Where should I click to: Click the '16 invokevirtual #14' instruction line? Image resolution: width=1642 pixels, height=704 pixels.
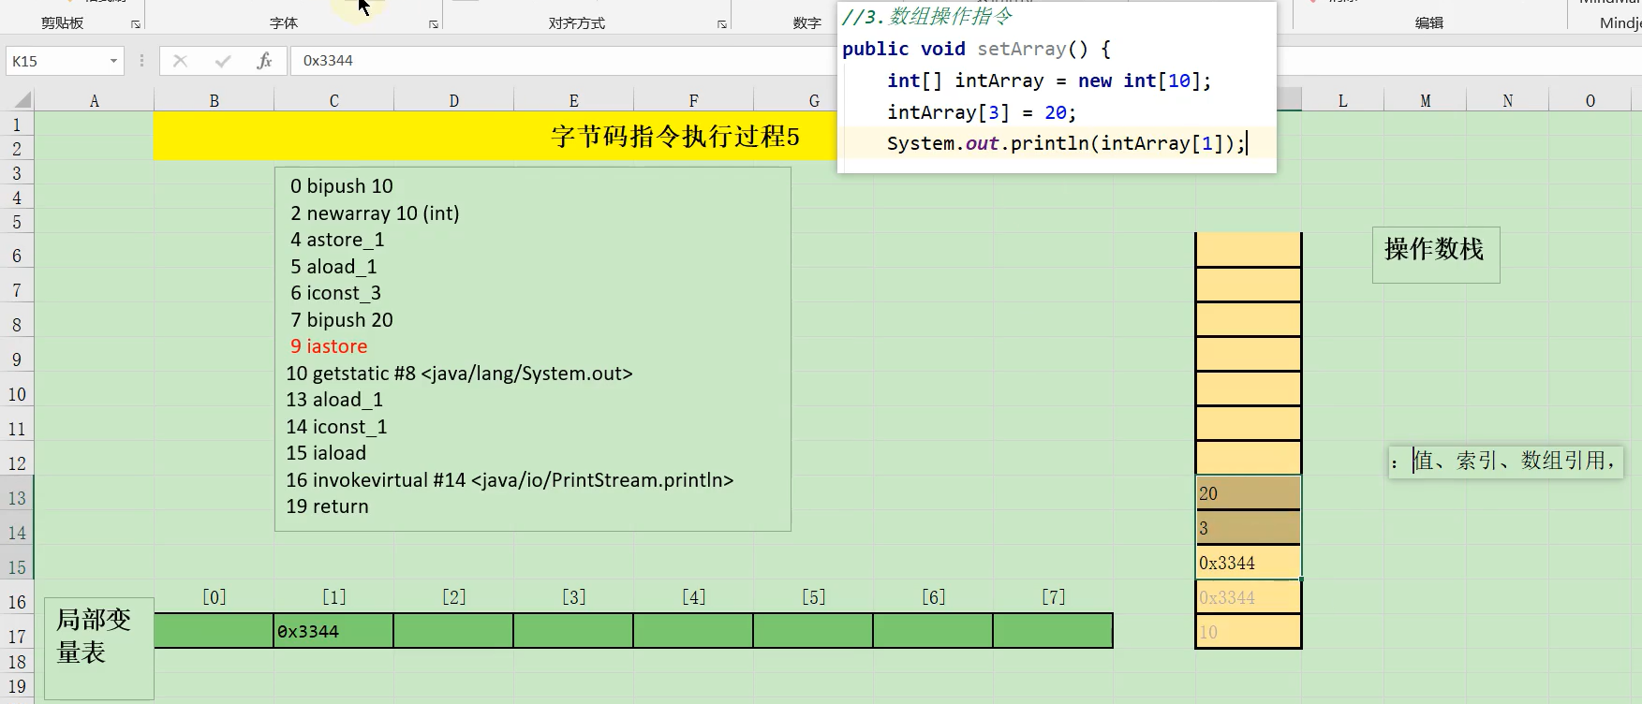(510, 480)
